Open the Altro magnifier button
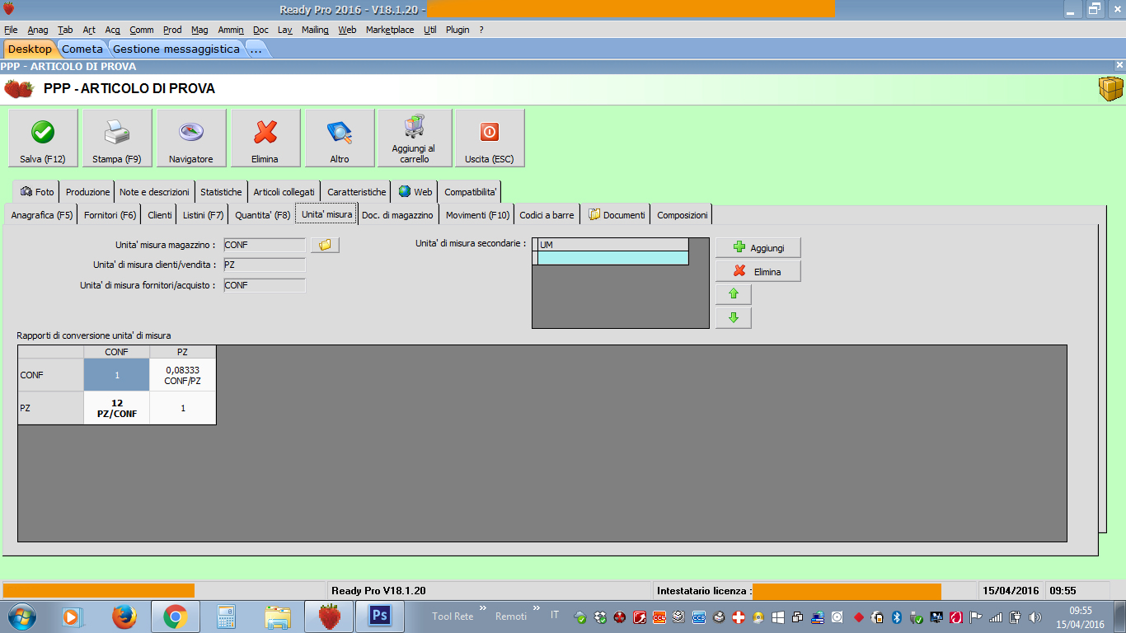The height and width of the screenshot is (633, 1126). pyautogui.click(x=340, y=138)
